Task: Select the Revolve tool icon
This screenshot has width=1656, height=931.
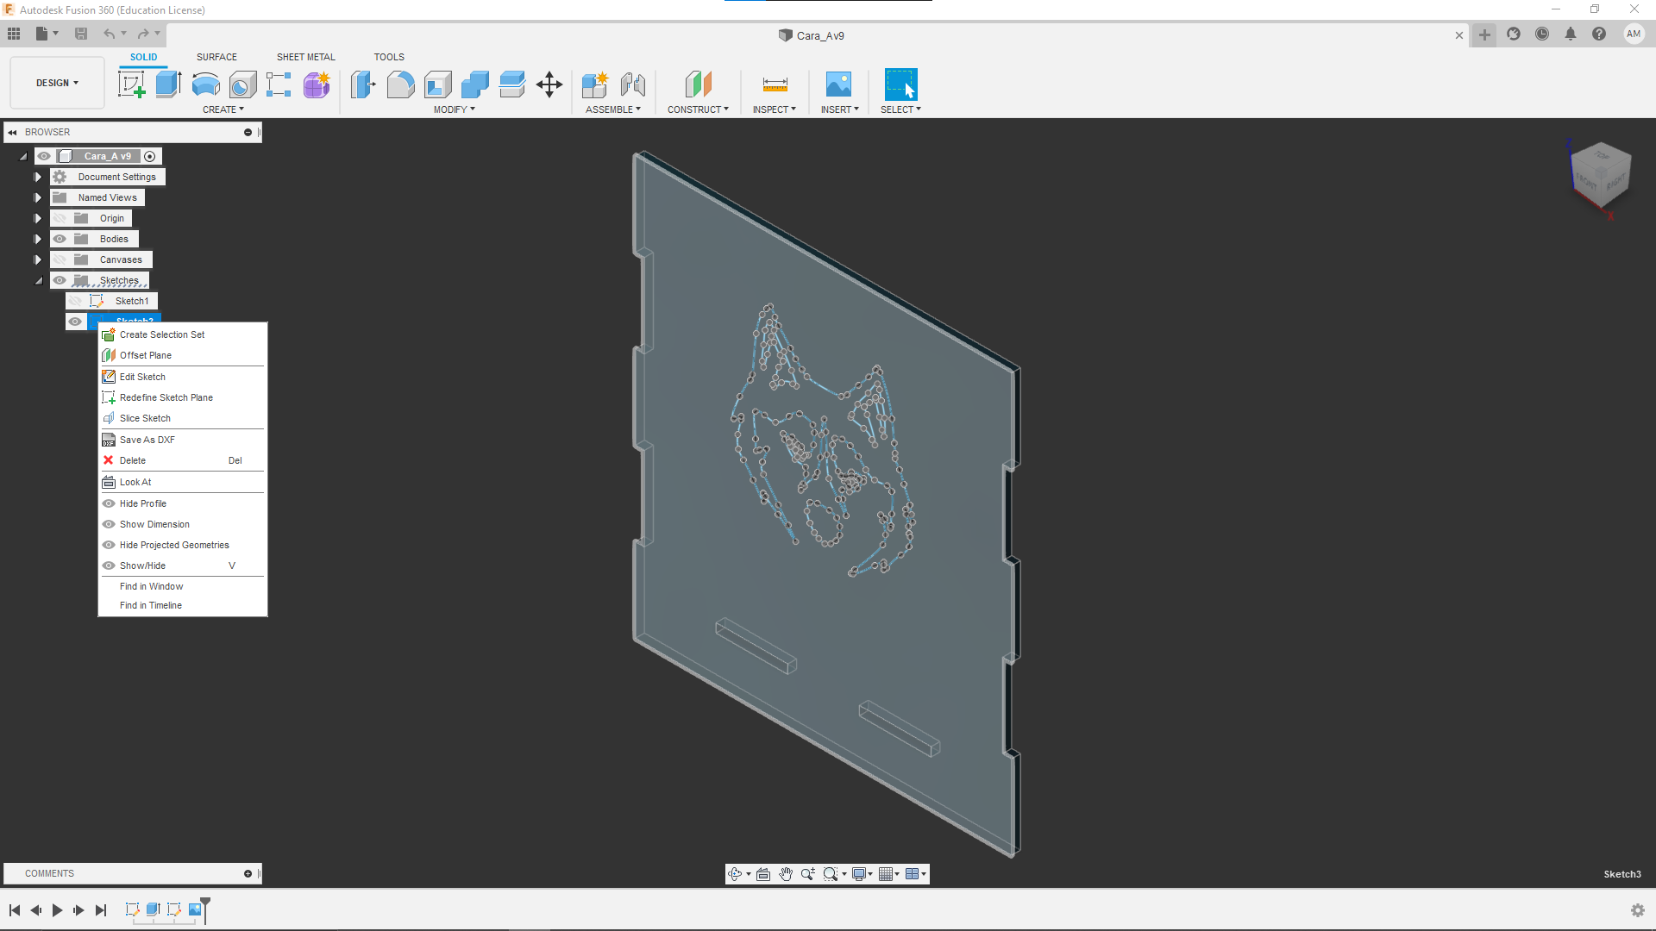Action: coord(205,84)
